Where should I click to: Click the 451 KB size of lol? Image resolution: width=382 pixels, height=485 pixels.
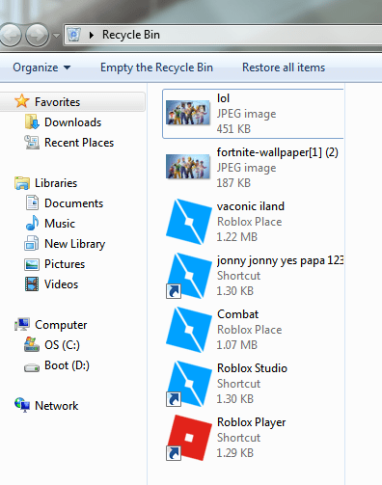(x=233, y=129)
